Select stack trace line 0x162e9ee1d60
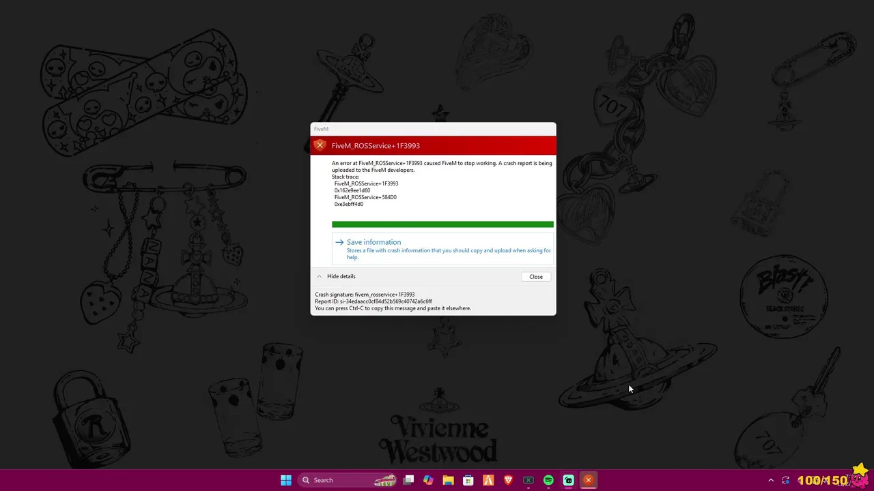 pyautogui.click(x=352, y=190)
